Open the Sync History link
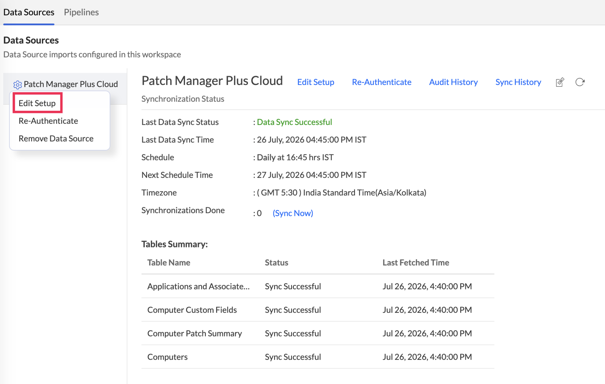The width and height of the screenshot is (605, 384). tap(518, 82)
